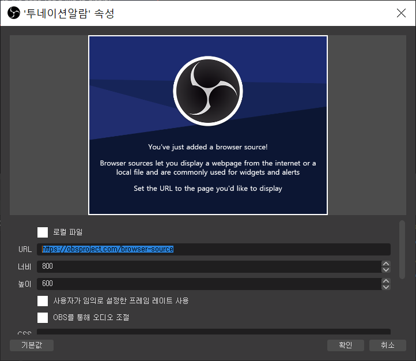Click the large OBS logo in preview

(208, 91)
